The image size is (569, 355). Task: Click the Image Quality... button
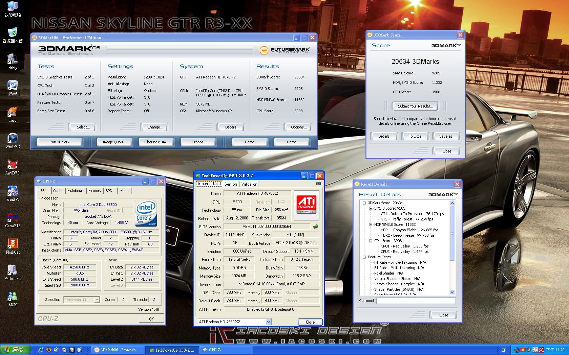point(115,142)
